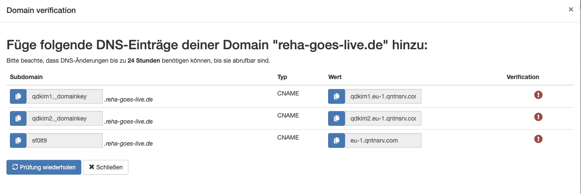Copy the sf0lt9 subdomain to clipboard
The width and height of the screenshot is (581, 194).
[18, 140]
